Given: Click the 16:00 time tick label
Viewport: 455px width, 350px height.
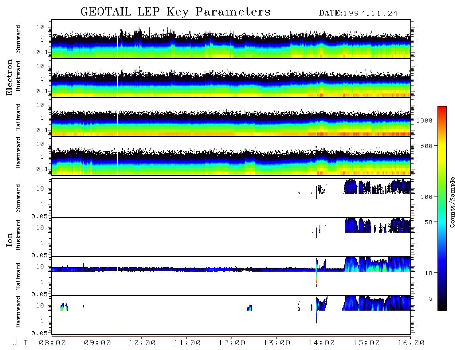Looking at the screenshot, I should tap(411, 343).
